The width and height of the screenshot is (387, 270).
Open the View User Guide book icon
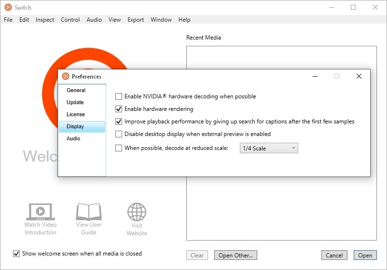click(x=89, y=212)
